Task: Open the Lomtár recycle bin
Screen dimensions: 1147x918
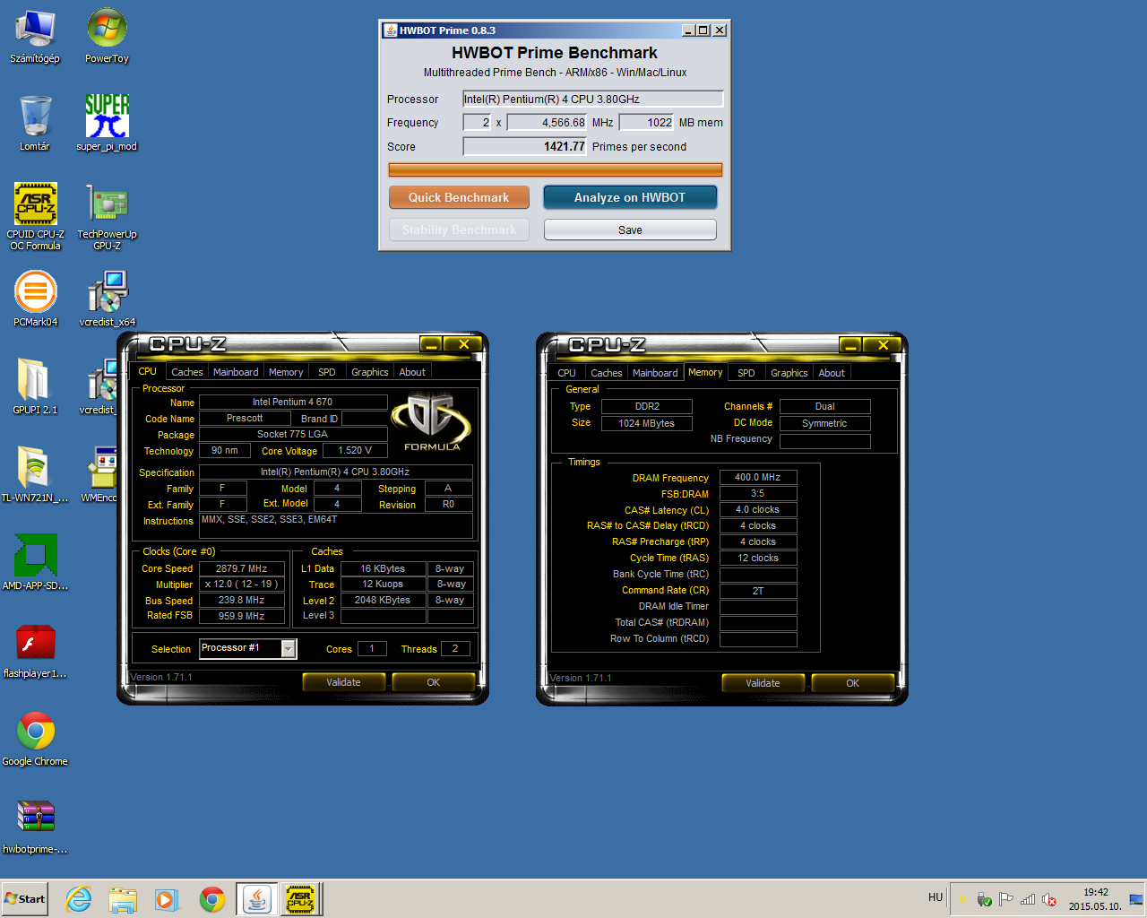Action: (x=35, y=124)
